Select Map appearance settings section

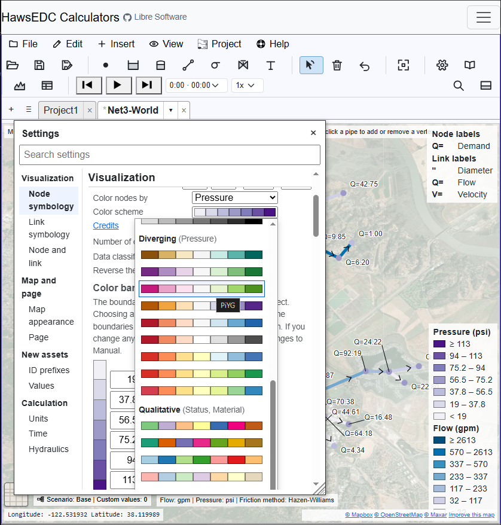pyautogui.click(x=51, y=315)
